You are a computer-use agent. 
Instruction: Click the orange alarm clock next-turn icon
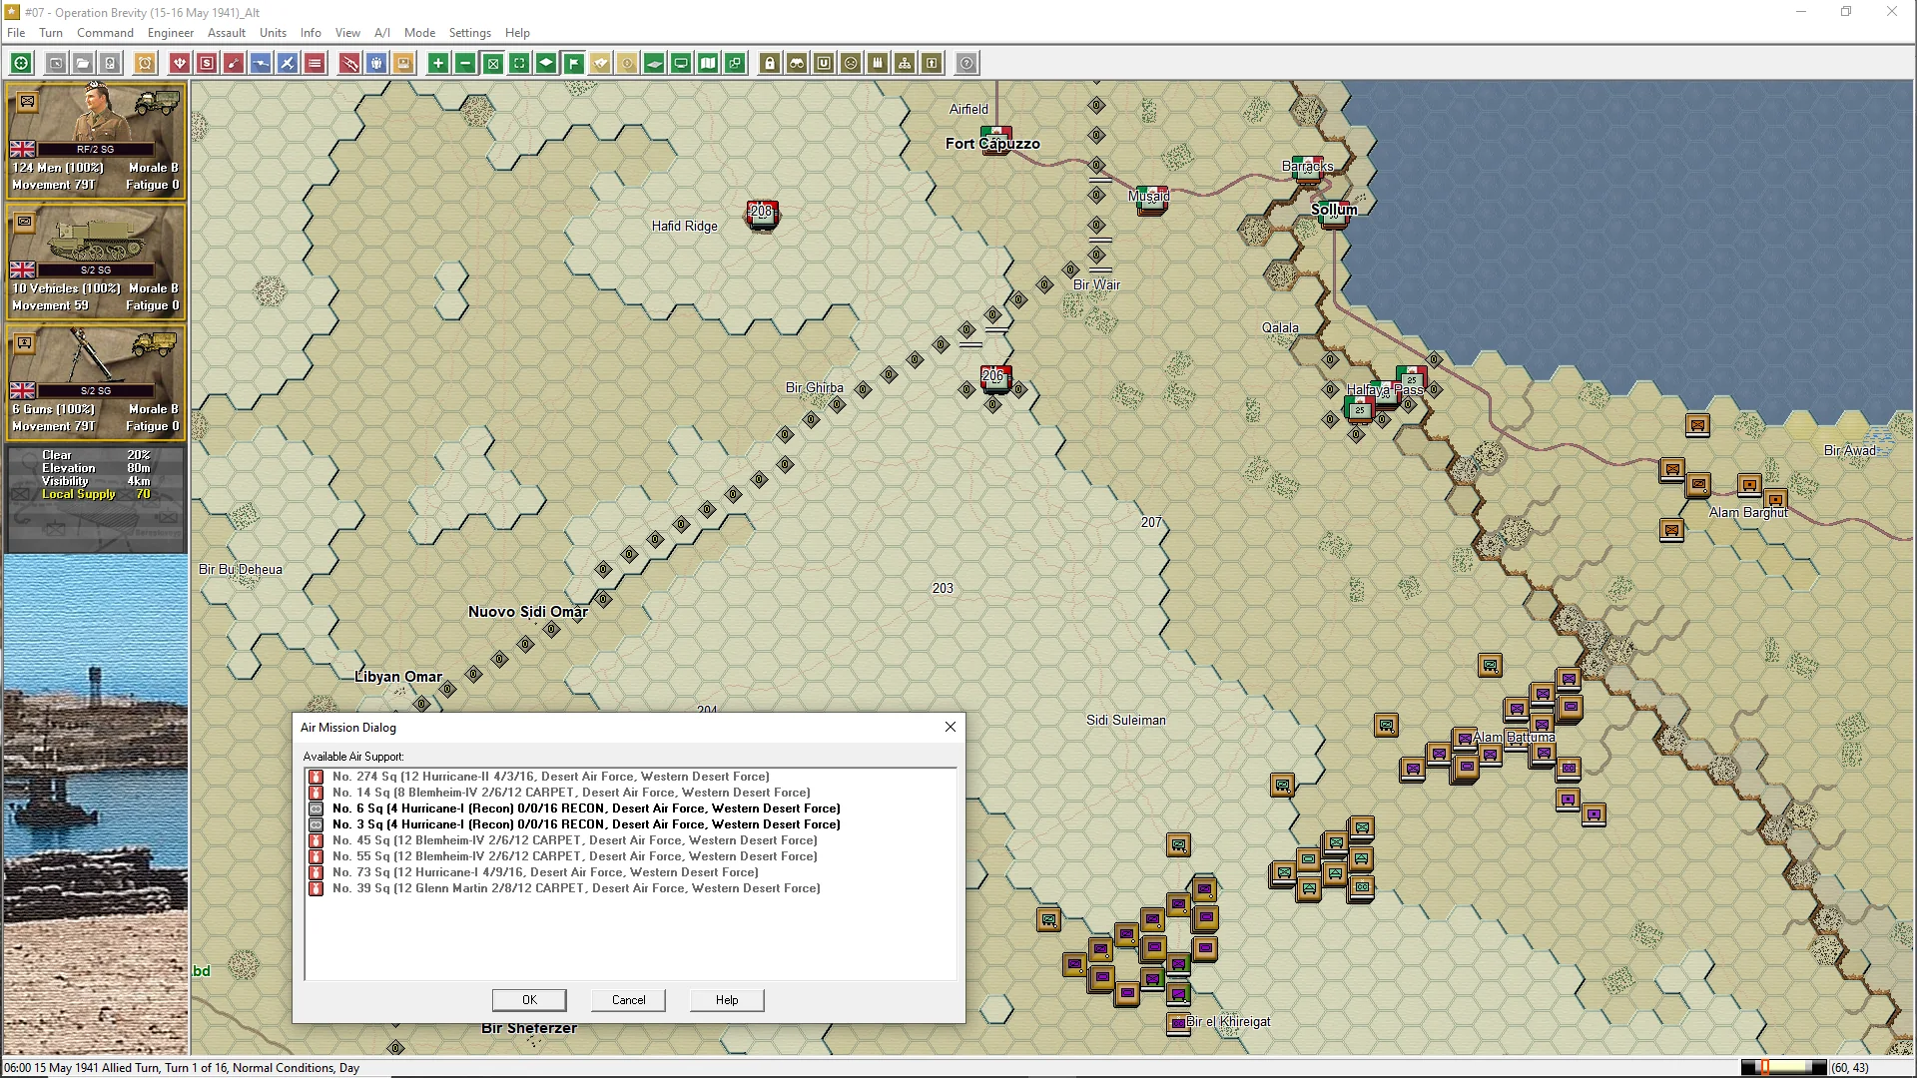[145, 63]
